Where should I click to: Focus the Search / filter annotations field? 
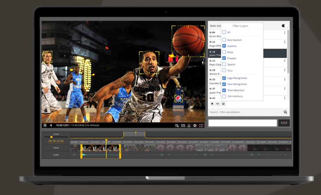pyautogui.click(x=245, y=112)
